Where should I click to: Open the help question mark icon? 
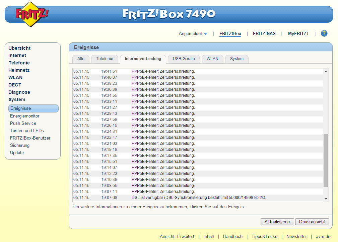coord(324,33)
